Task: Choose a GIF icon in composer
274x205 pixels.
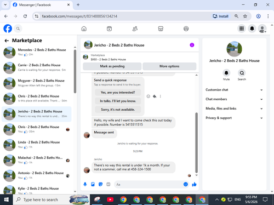Action: pos(109,184)
